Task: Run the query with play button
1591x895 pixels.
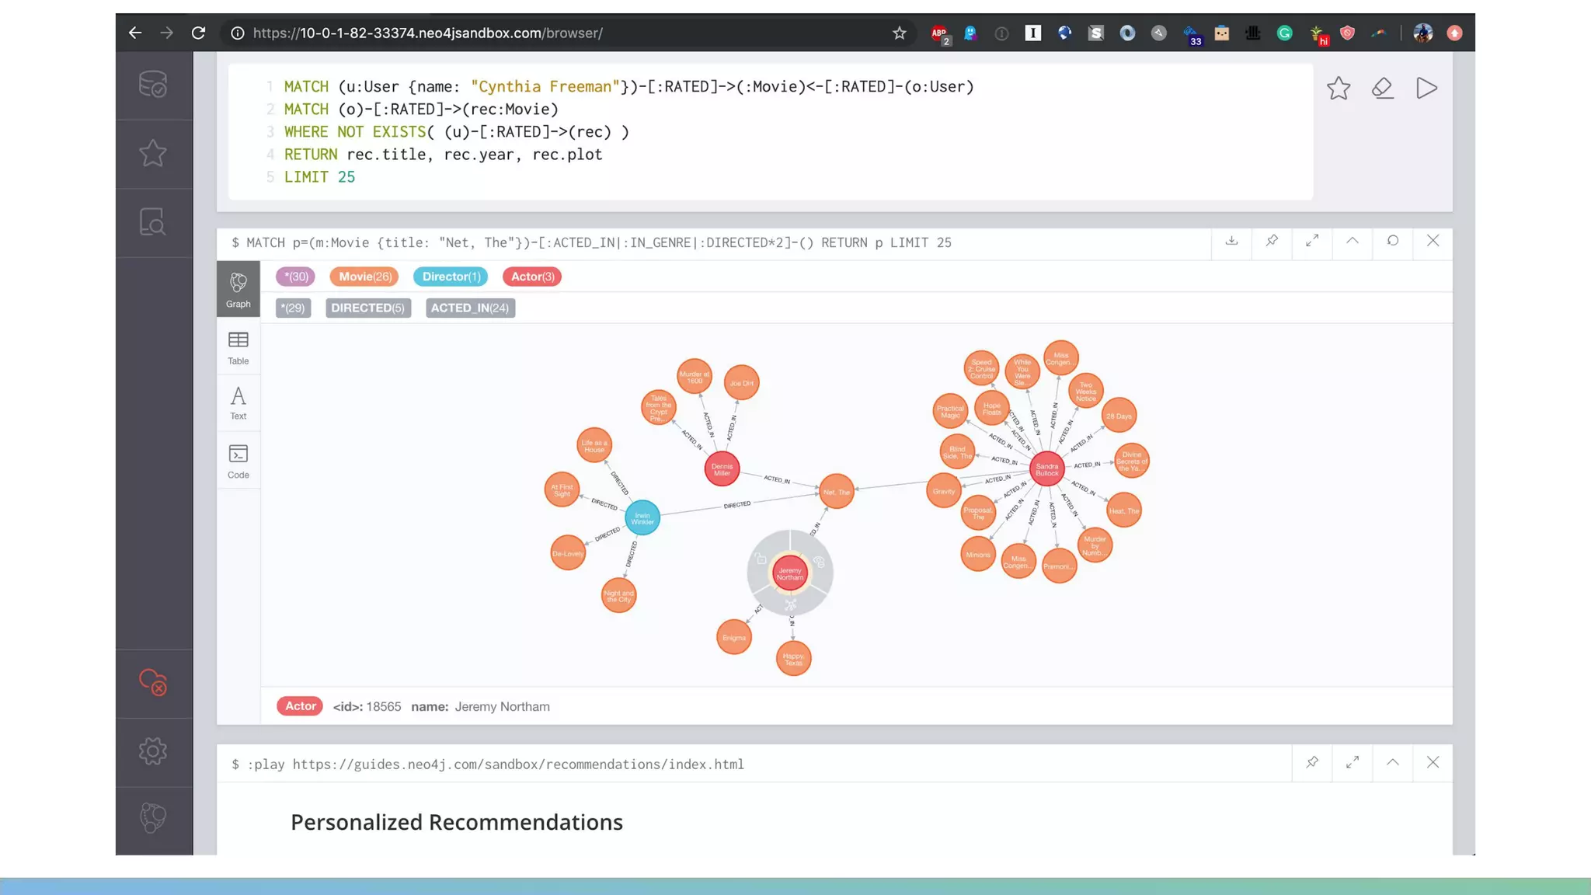Action: pyautogui.click(x=1426, y=89)
